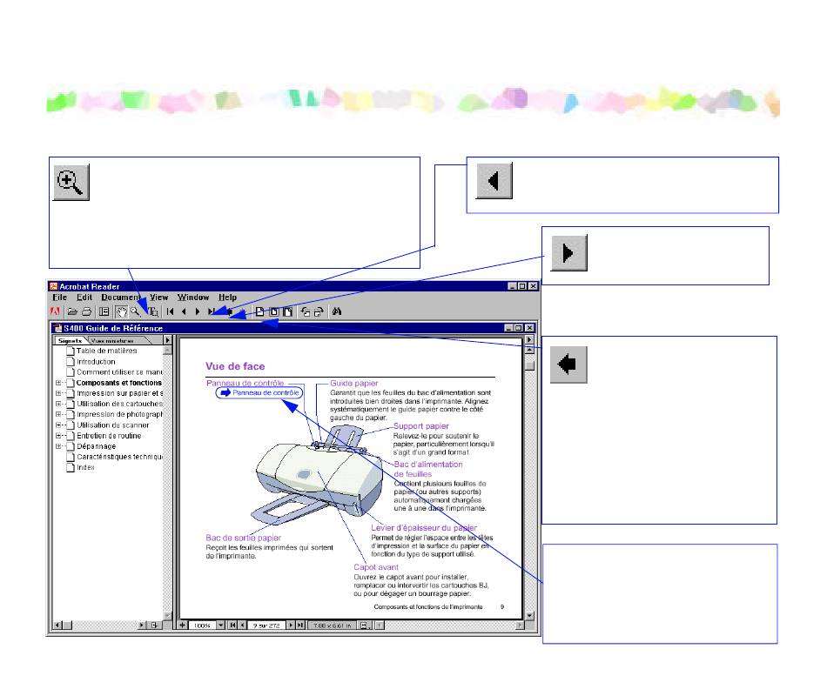Viewport: 827px width, 689px height.
Task: Go to previous page using toolbar
Action: tap(184, 311)
